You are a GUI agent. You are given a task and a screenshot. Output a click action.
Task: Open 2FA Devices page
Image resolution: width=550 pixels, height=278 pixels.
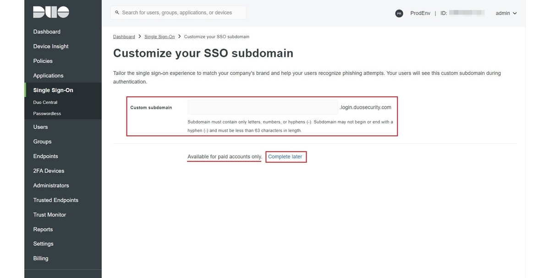pyautogui.click(x=49, y=171)
